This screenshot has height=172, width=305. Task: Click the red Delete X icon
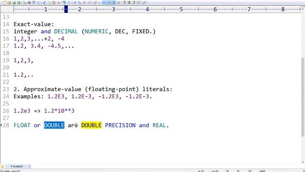58,2
